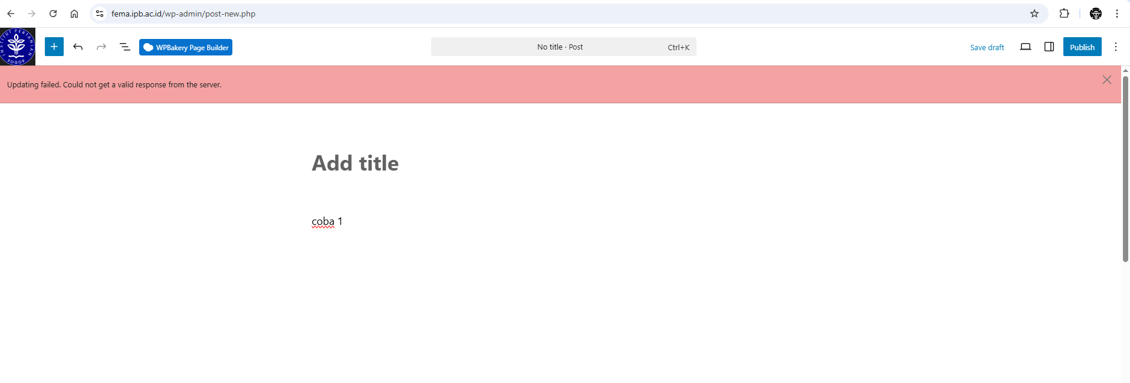The height and width of the screenshot is (383, 1130).
Task: Open the document overview list
Action: tap(125, 47)
